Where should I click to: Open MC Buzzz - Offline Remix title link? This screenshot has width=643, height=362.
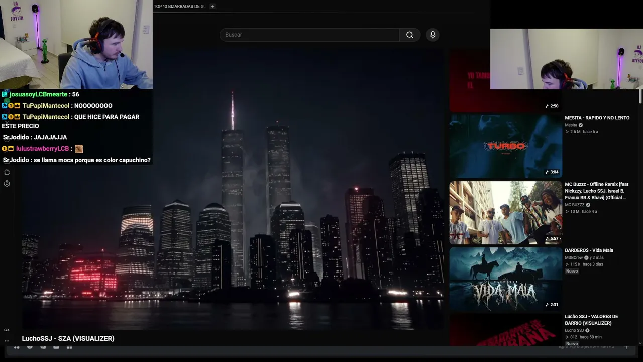click(597, 191)
